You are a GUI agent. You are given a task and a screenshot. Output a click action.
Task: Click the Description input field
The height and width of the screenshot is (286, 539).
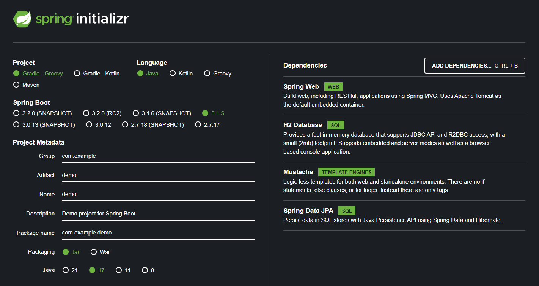point(158,214)
